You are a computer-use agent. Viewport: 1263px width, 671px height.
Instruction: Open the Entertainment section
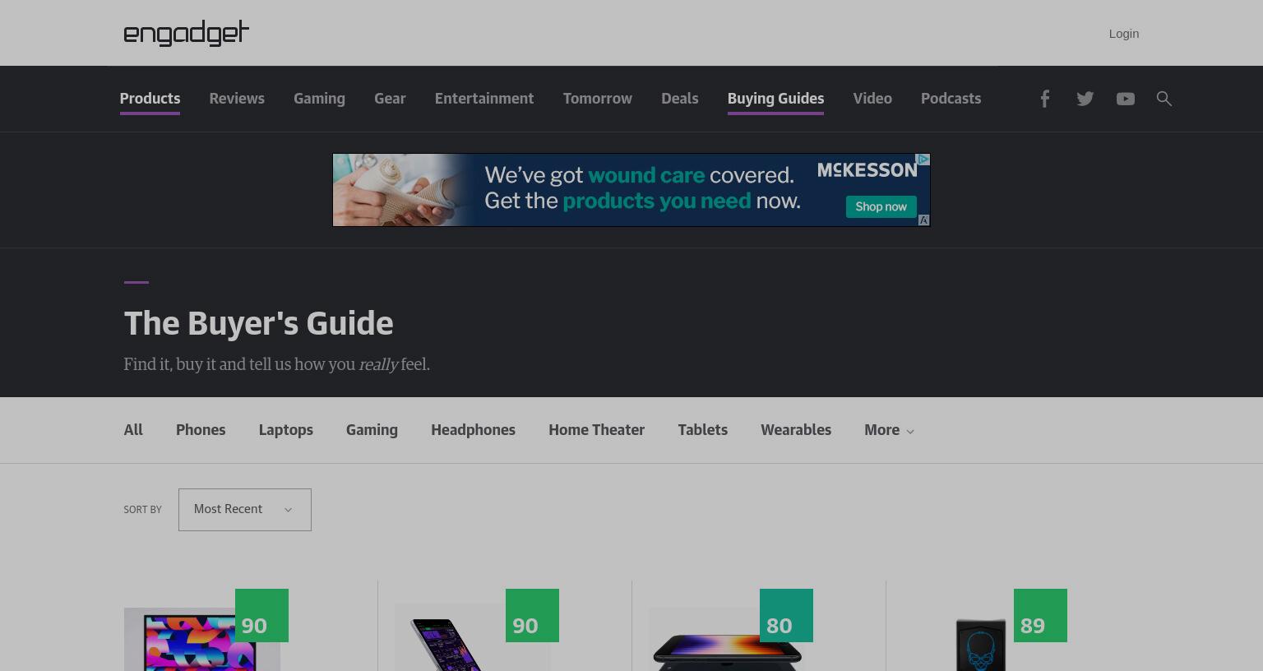484,99
